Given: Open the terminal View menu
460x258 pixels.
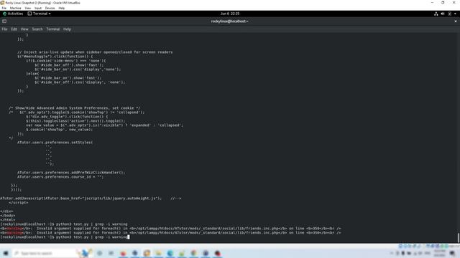Looking at the screenshot, I should [24, 29].
